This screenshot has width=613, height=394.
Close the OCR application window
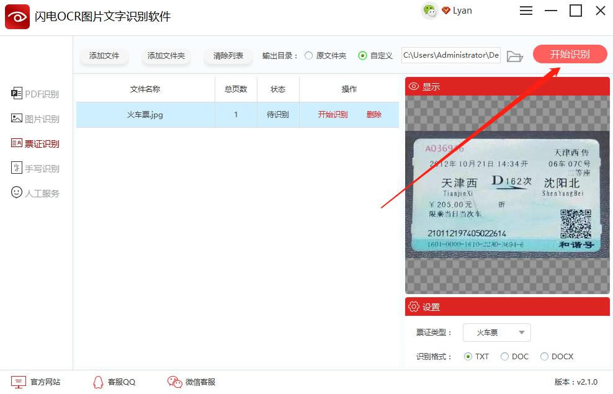[601, 11]
